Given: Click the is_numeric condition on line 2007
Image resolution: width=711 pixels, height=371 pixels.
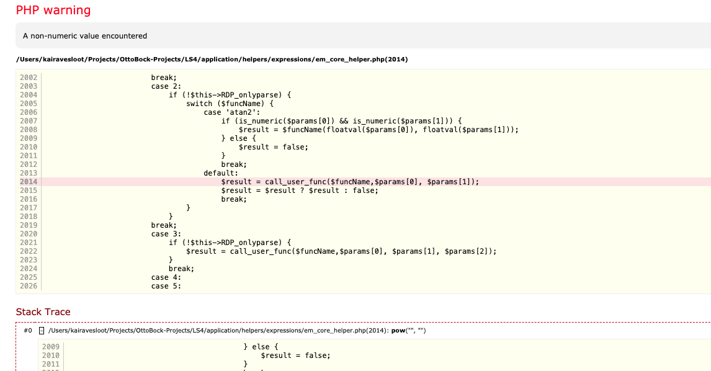Looking at the screenshot, I should pyautogui.click(x=341, y=121).
